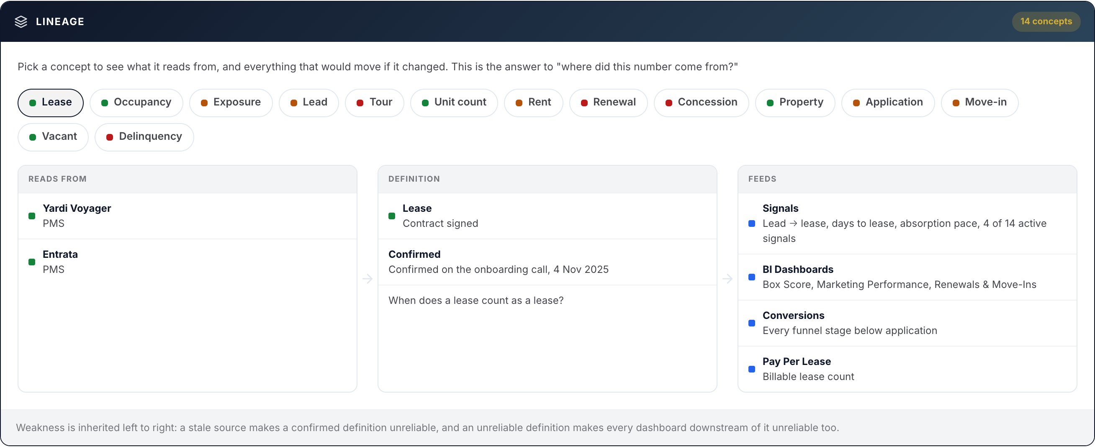Select the Vacant concept chip
Viewport: 1095px width, 447px height.
click(53, 137)
